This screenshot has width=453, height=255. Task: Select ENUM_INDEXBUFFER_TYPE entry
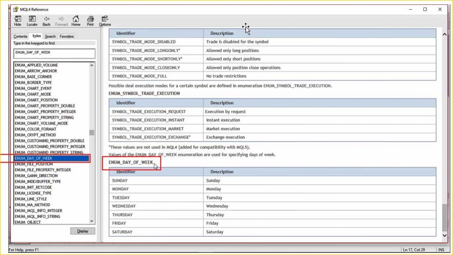coord(38,182)
